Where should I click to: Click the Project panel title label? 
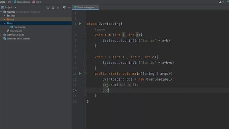coord(8,7)
